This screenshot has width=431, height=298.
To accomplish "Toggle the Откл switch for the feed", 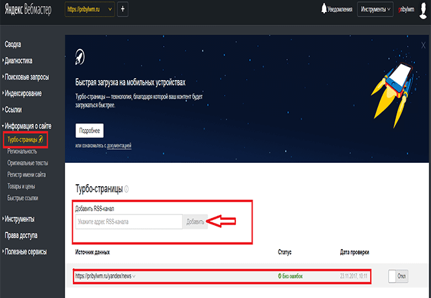I will [398, 276].
